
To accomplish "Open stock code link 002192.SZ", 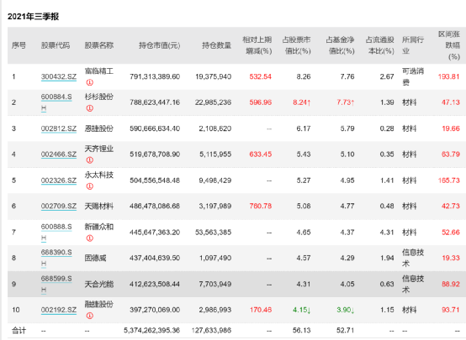I will (59, 310).
